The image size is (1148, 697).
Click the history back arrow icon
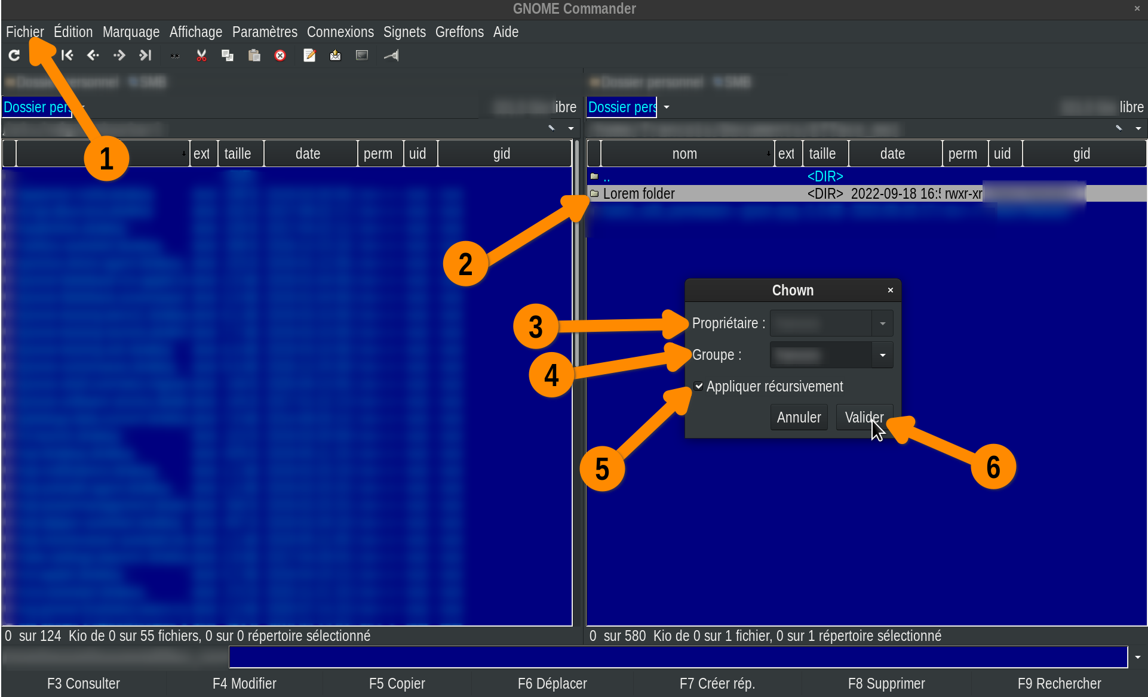(x=93, y=55)
